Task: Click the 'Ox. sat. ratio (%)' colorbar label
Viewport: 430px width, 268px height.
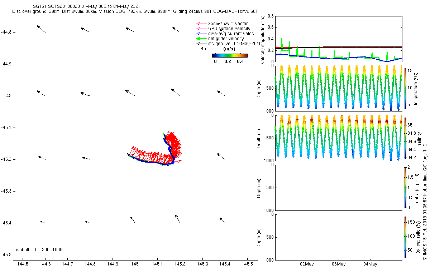Action: point(418,237)
